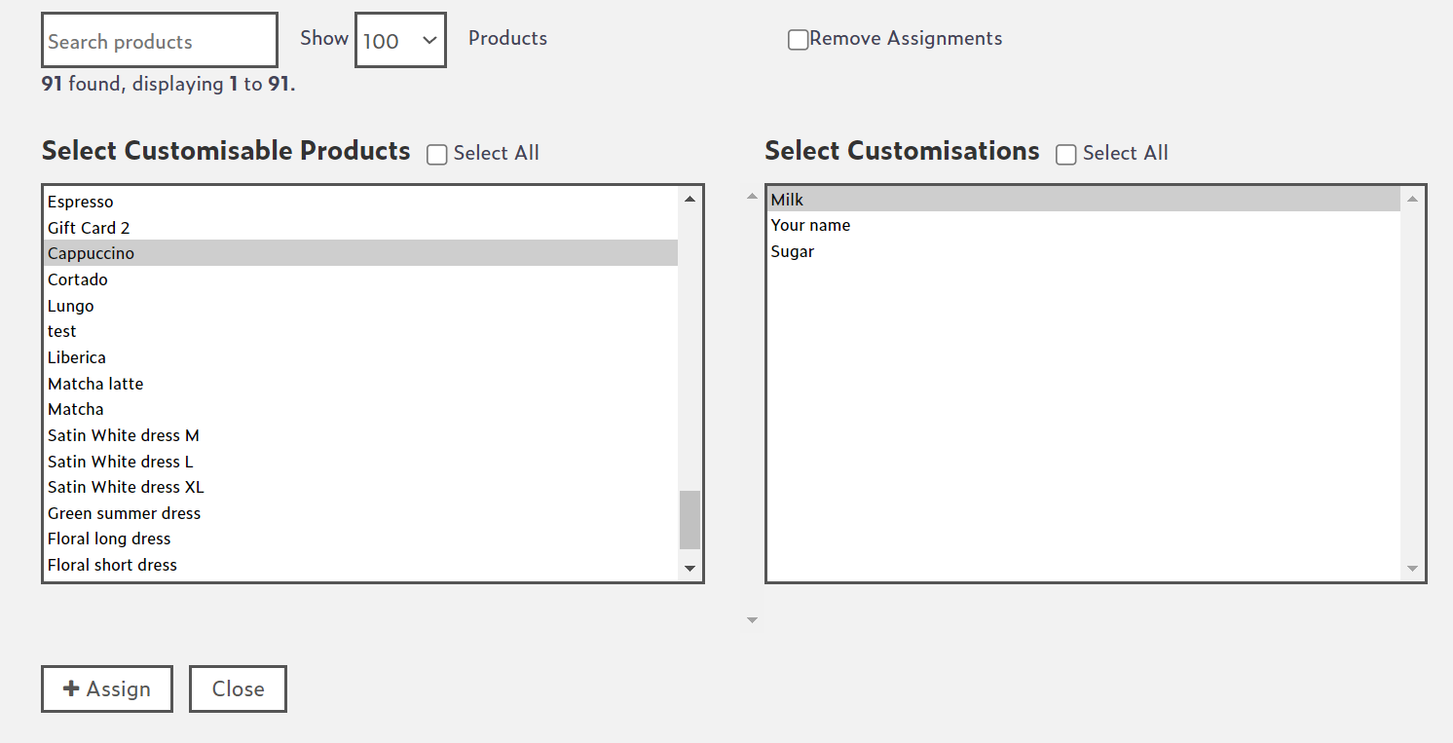The image size is (1453, 743).
Task: Click the plus icon on Assign button
Action: point(71,689)
